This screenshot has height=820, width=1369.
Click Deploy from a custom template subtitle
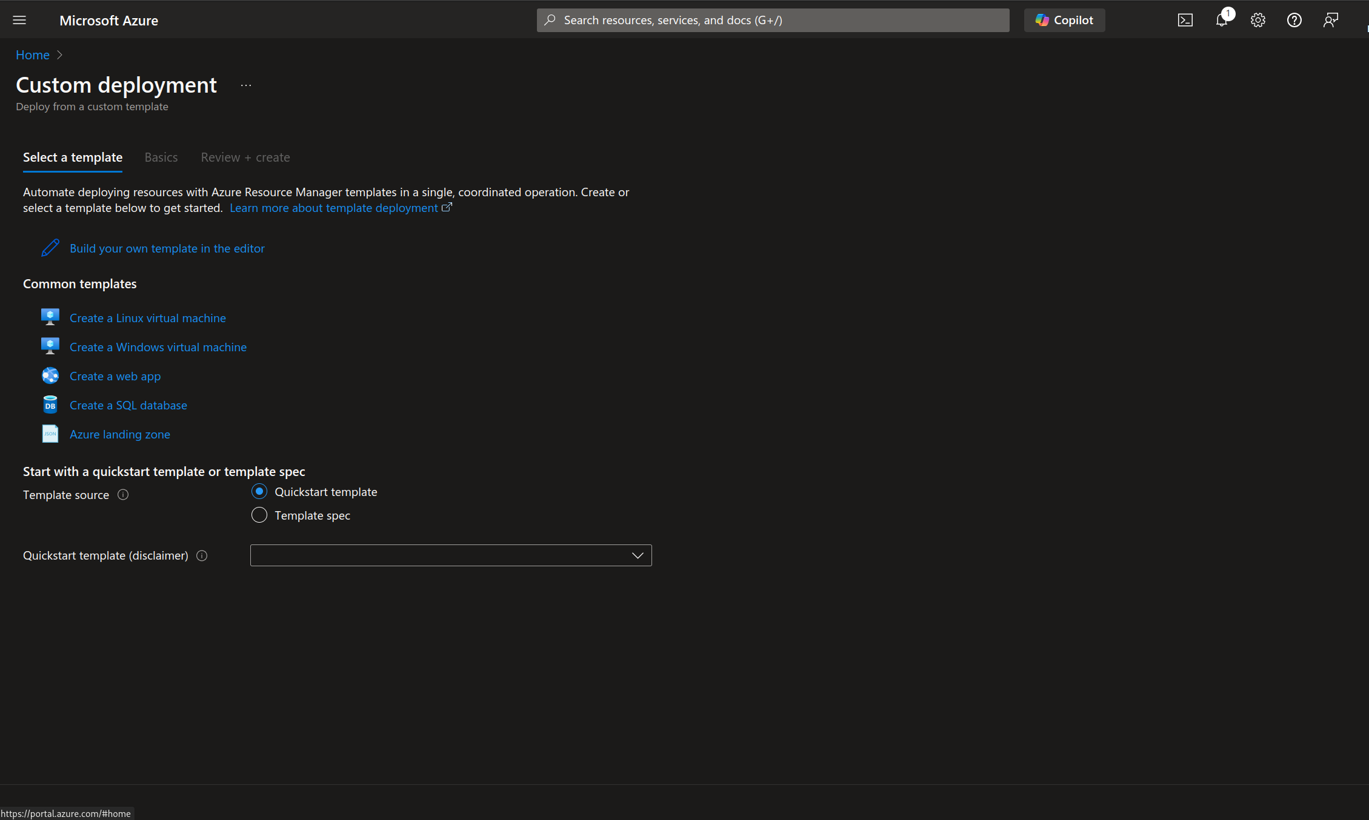(x=92, y=107)
